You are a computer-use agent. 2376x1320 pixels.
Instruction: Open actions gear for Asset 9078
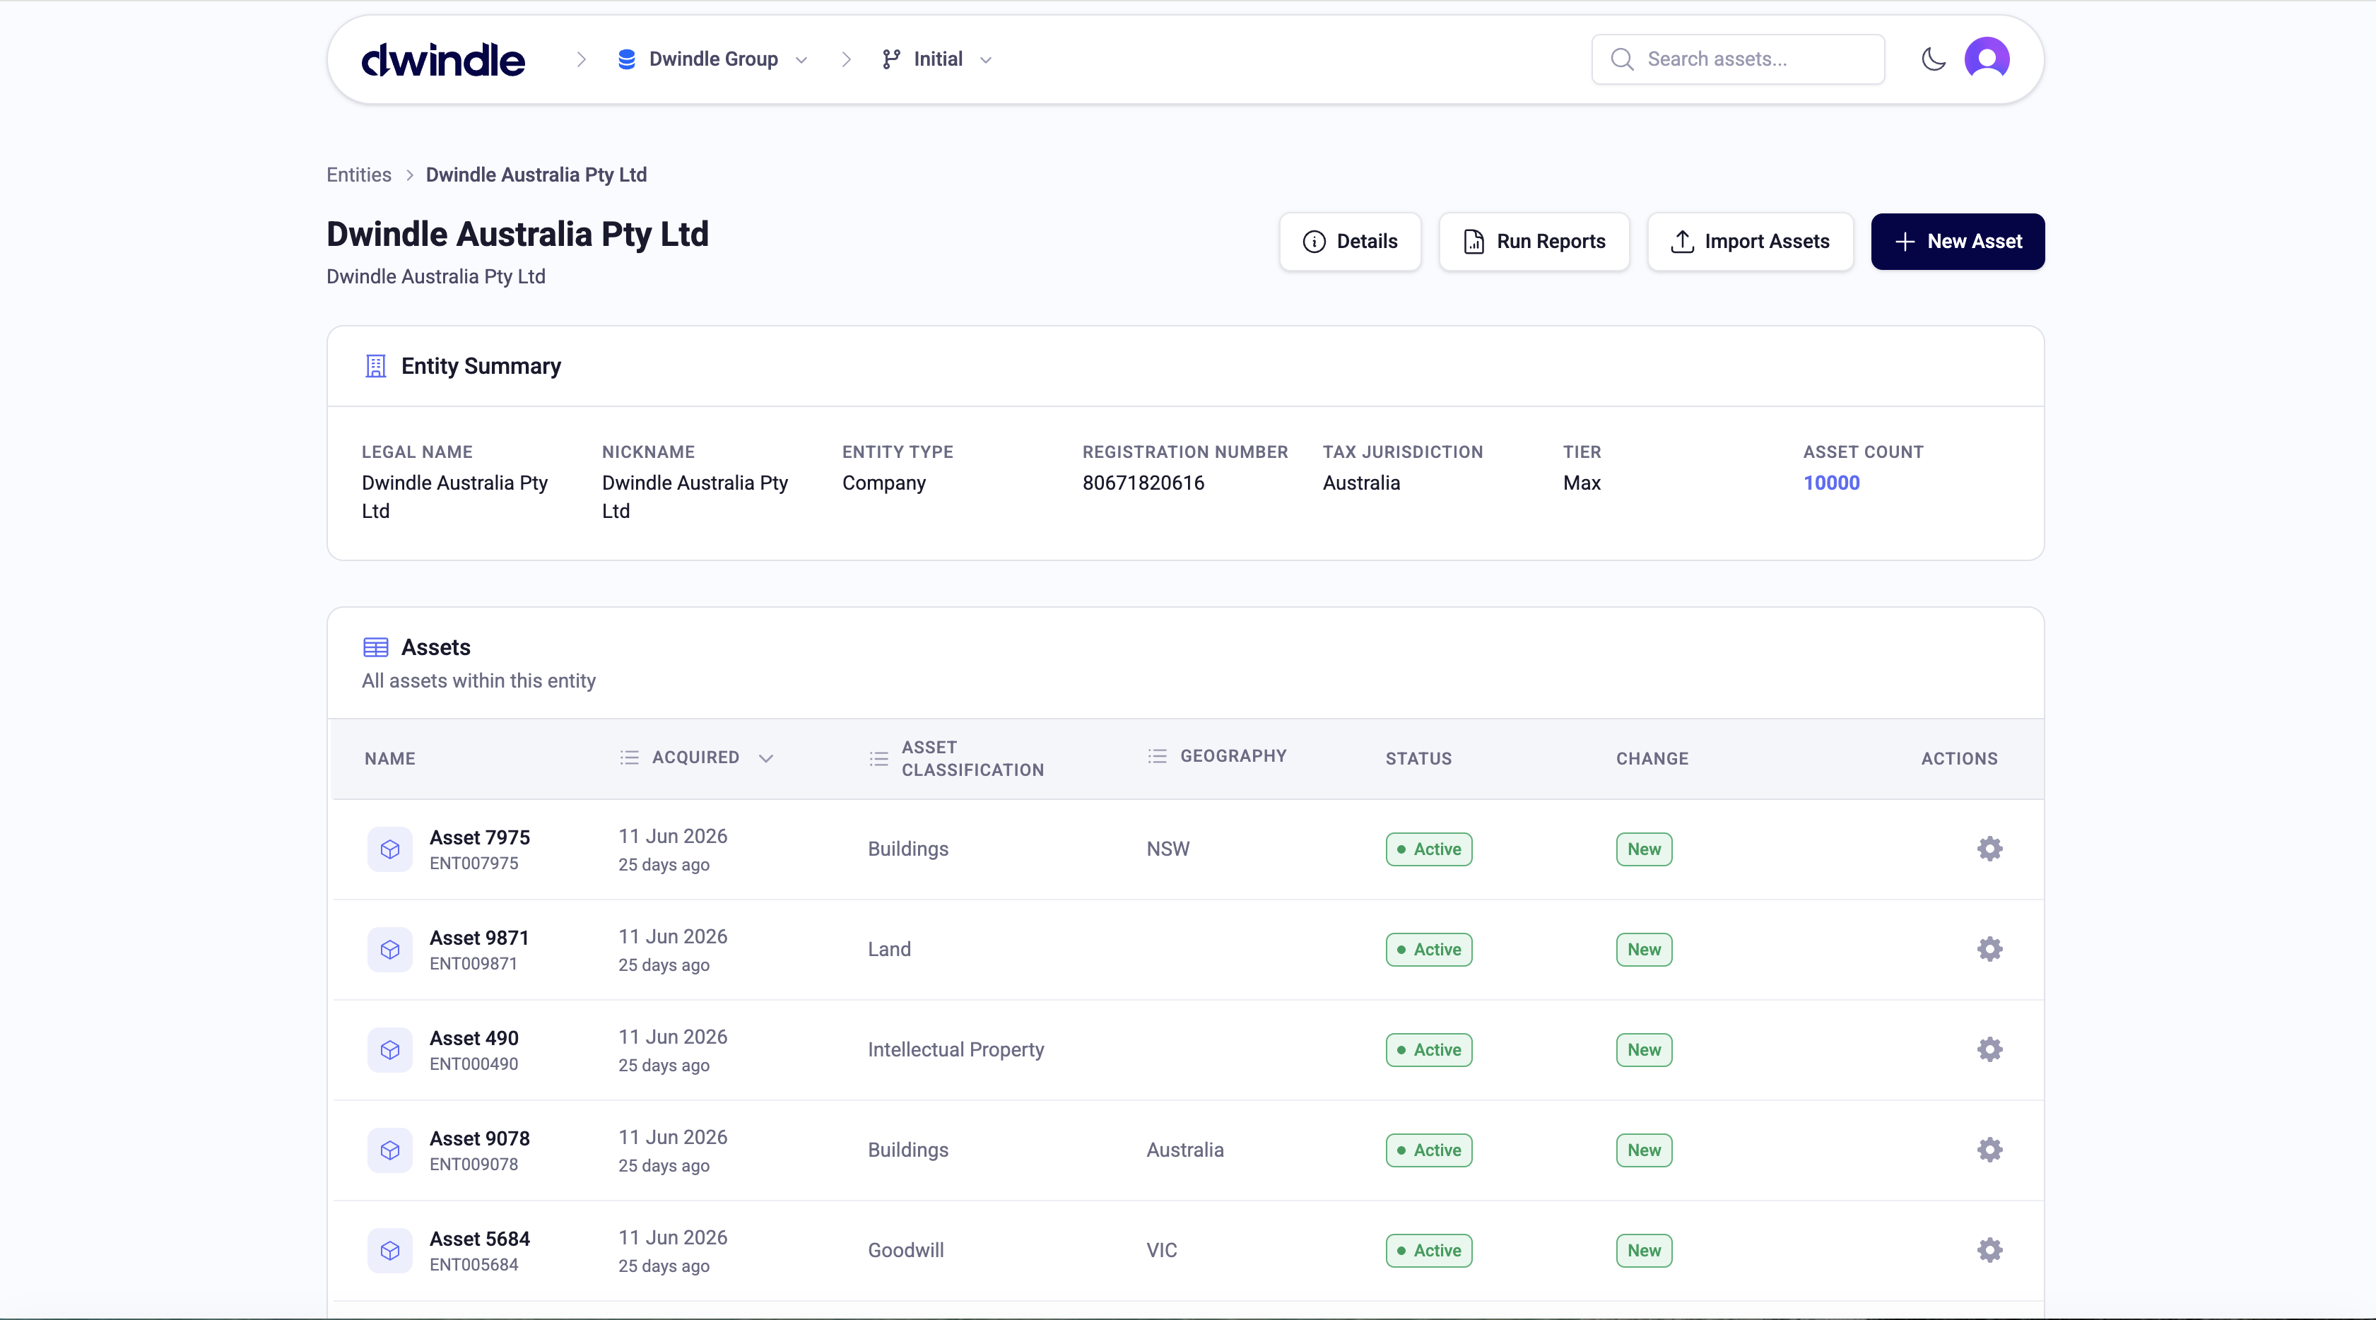(1989, 1150)
